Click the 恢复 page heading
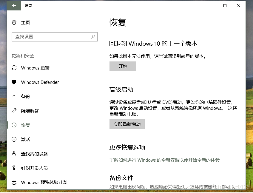Screen dimensions: 253x193 point(118,22)
